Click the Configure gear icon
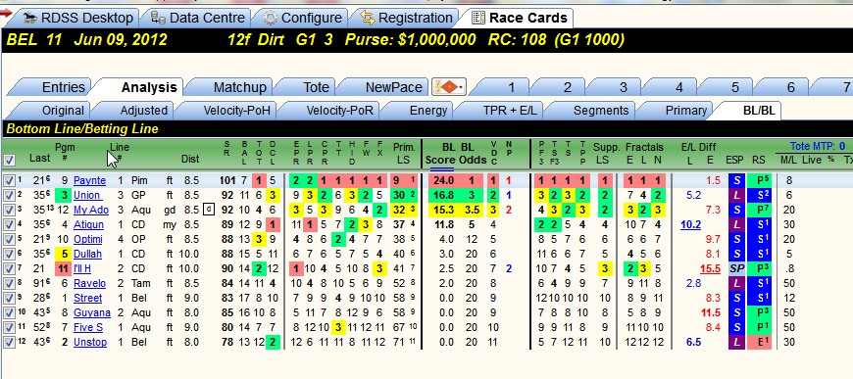 tap(270, 18)
